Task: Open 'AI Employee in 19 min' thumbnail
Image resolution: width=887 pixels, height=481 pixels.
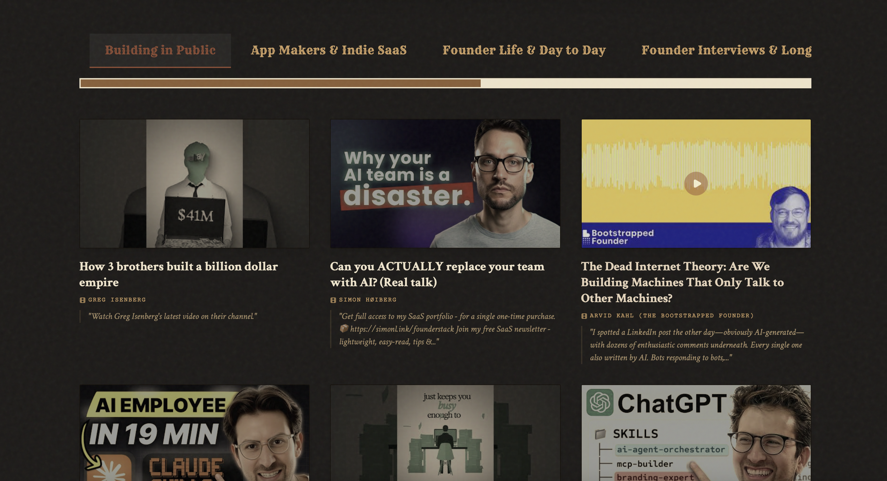Action: pos(194,433)
